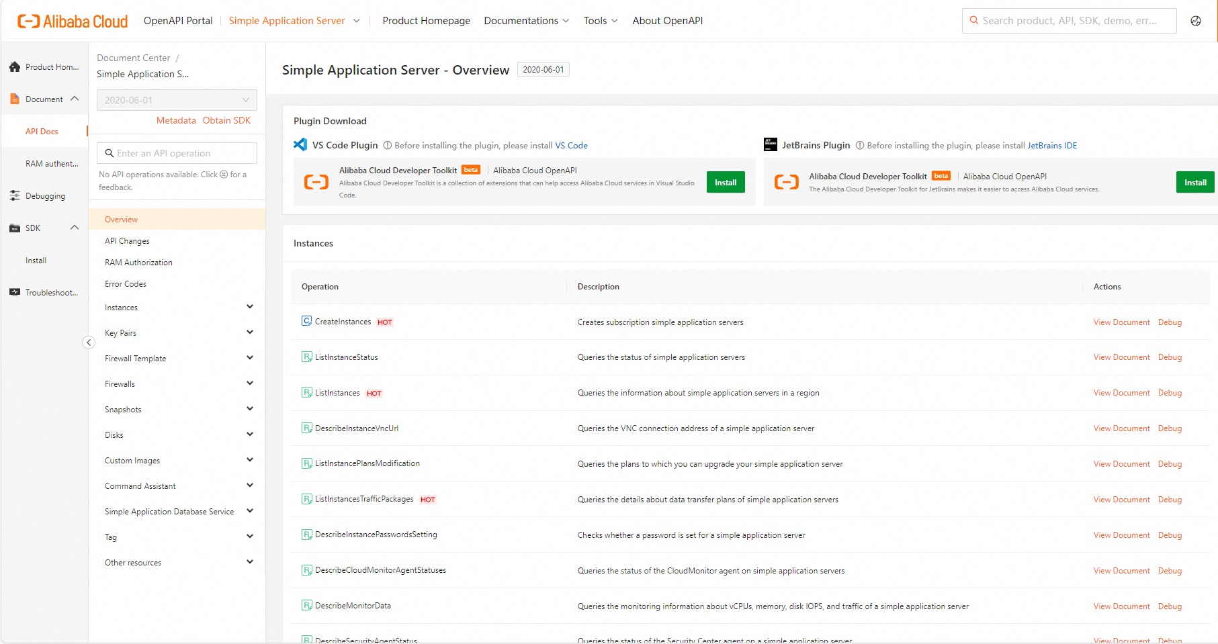Open About OpenAPI page

[667, 21]
